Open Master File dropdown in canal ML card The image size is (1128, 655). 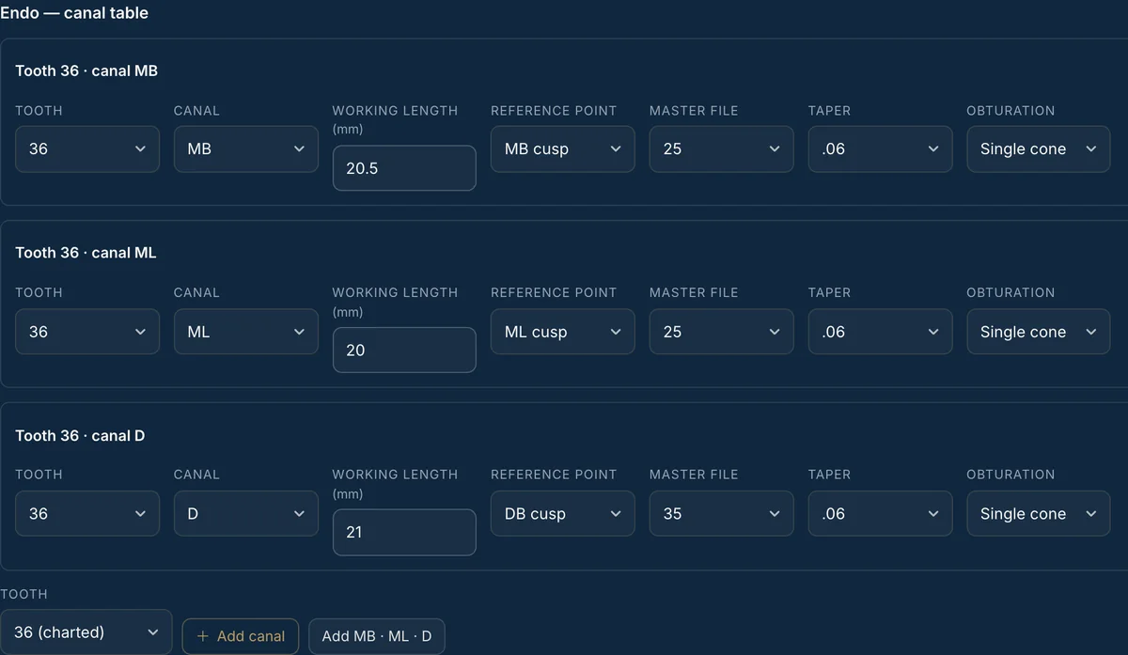[721, 332]
